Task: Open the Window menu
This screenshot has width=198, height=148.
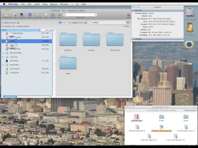Action: click(x=64, y=4)
